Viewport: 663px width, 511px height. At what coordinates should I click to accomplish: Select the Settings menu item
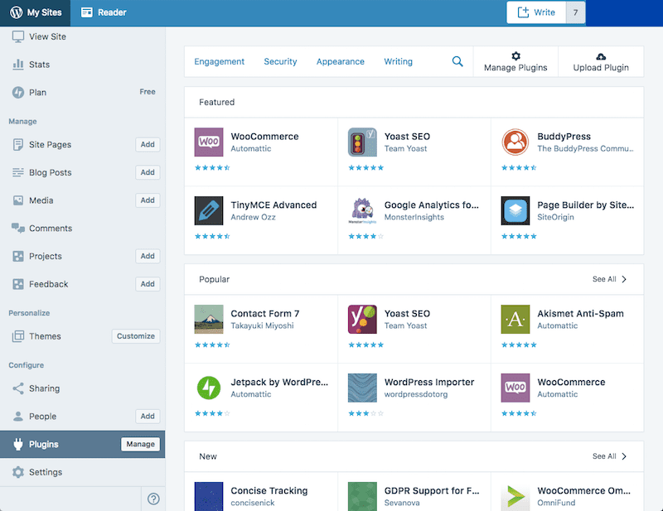click(x=82, y=472)
